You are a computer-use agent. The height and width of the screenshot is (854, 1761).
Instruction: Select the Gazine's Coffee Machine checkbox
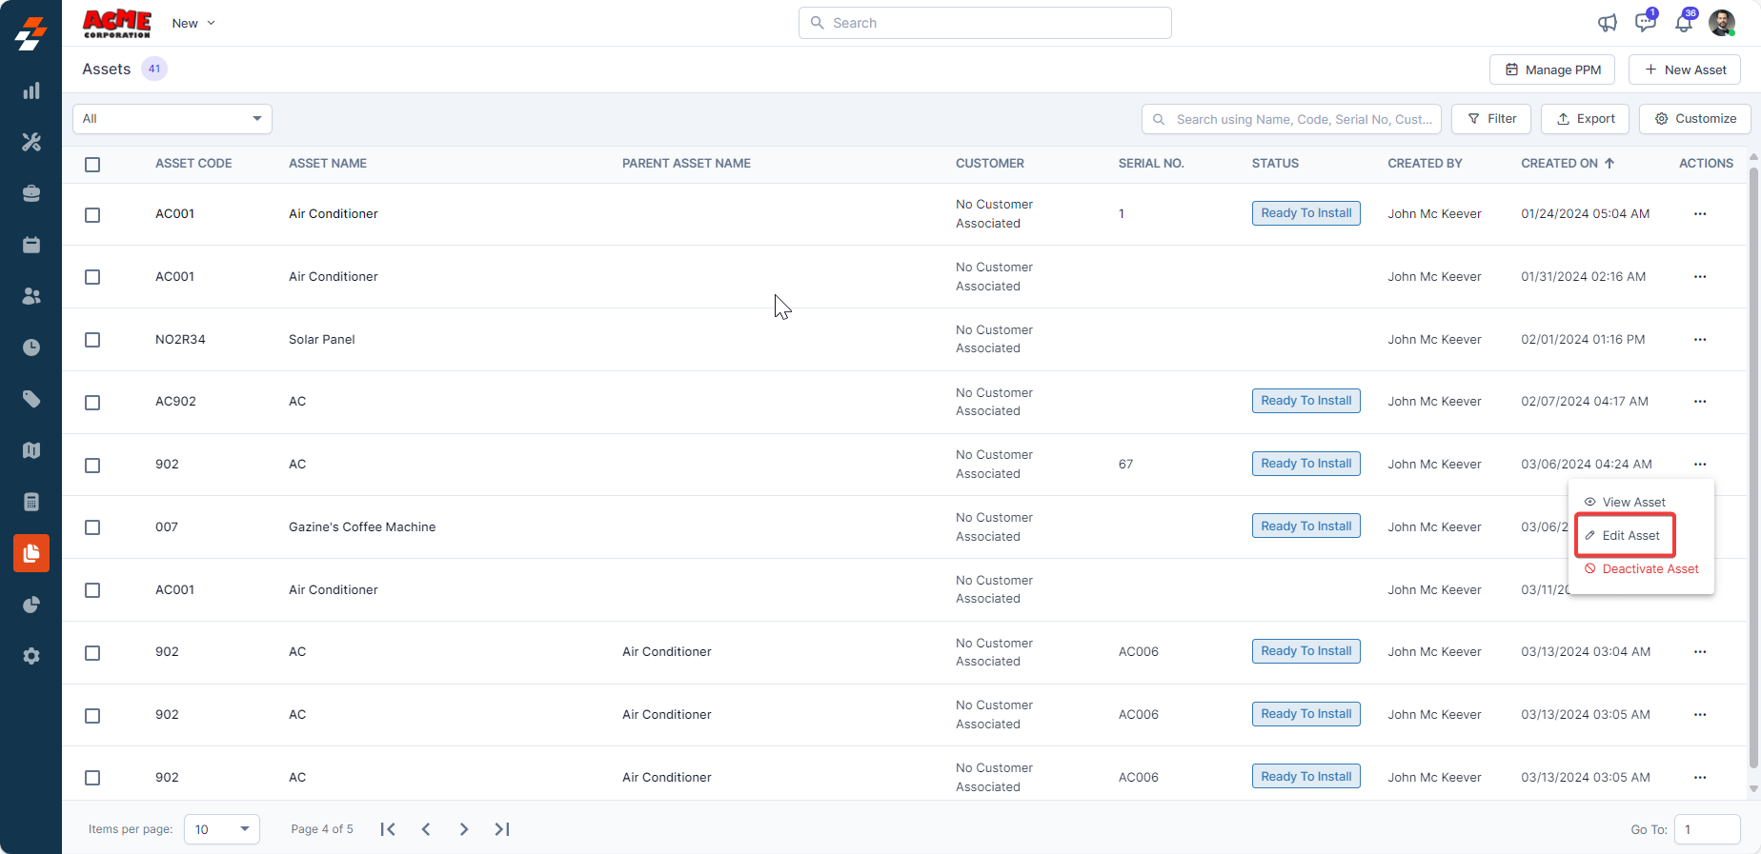92,527
